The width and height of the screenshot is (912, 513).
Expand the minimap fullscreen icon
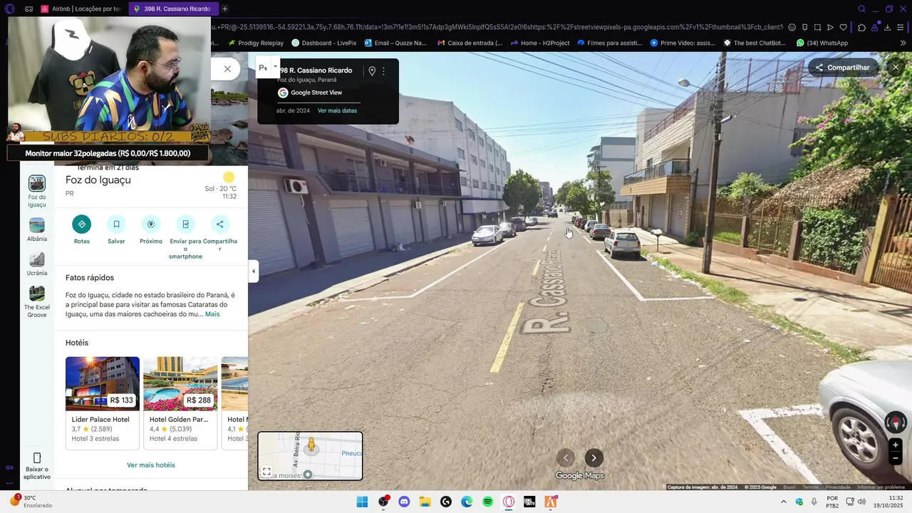pos(266,472)
